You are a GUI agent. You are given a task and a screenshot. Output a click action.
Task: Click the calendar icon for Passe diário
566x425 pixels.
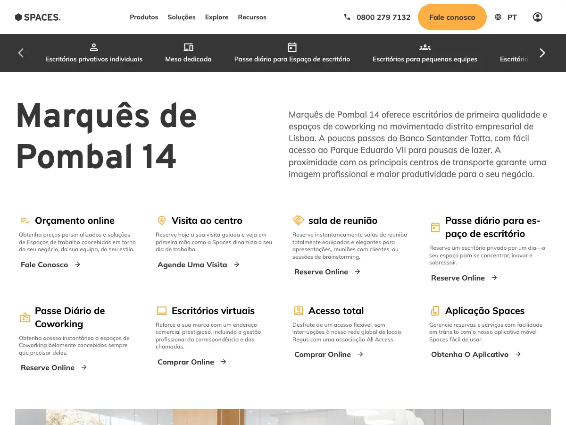(292, 47)
